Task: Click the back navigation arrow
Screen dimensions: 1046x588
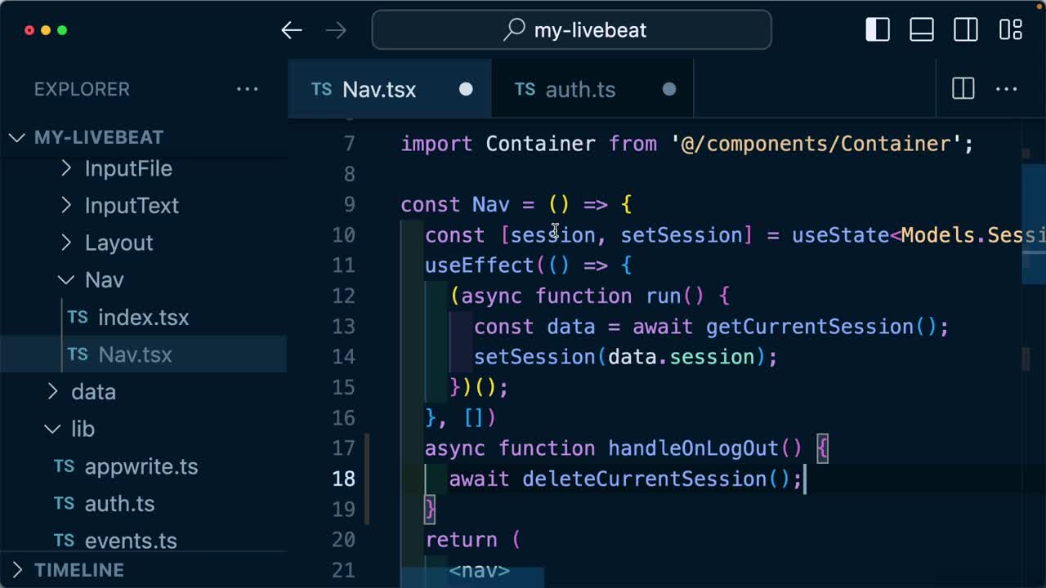Action: coord(292,30)
